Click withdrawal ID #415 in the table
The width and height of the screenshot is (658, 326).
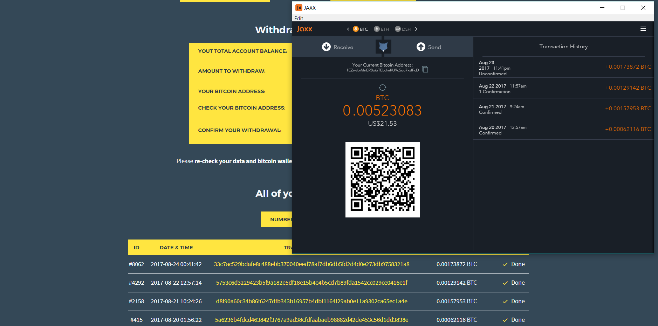tap(136, 320)
